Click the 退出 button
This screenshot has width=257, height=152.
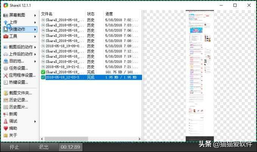(x=43, y=147)
